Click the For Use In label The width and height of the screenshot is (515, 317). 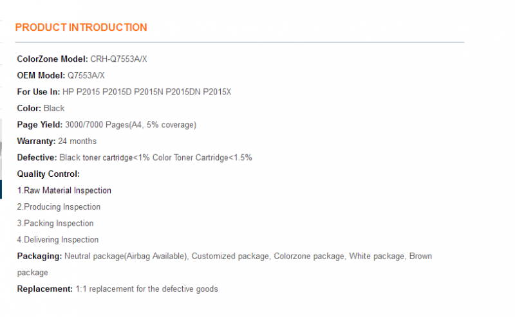(x=39, y=92)
